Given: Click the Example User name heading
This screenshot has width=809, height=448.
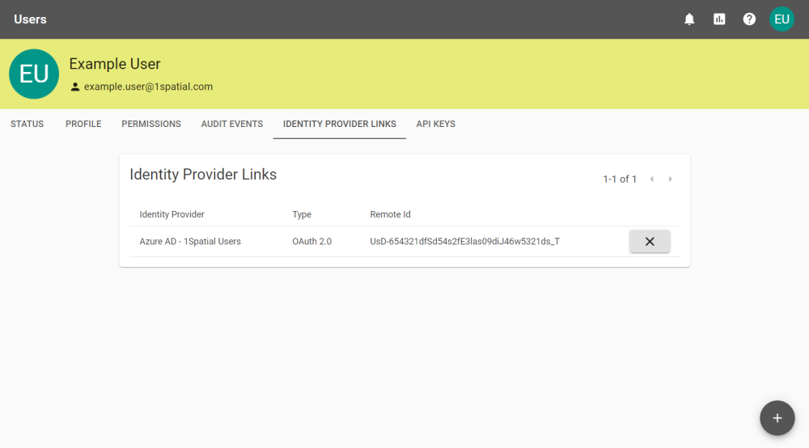Looking at the screenshot, I should click(x=115, y=64).
